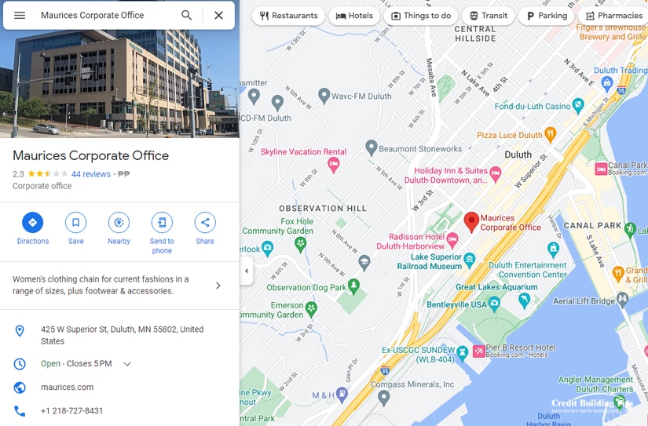Click the Emerson Community Garden marker
The width and height of the screenshot is (648, 426).
tap(311, 309)
